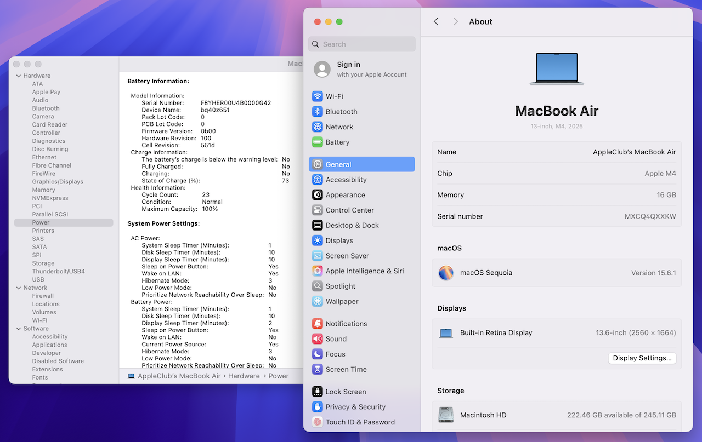Open Notifications settings
The image size is (702, 442).
(x=362, y=324)
